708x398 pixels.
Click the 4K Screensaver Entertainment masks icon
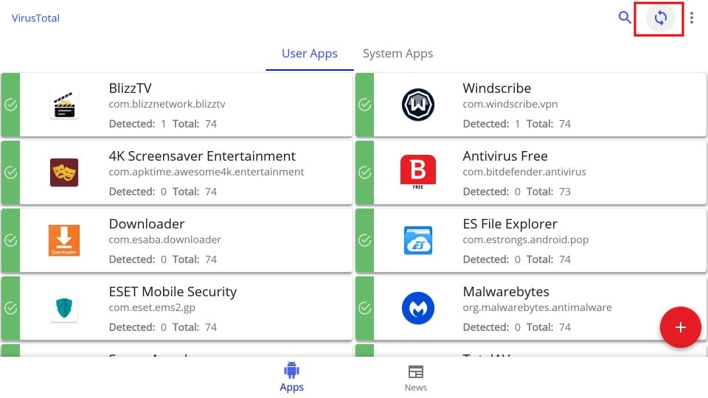pos(64,172)
